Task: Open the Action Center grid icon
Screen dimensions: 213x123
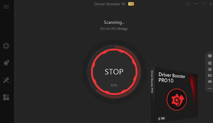Action: coord(6,97)
